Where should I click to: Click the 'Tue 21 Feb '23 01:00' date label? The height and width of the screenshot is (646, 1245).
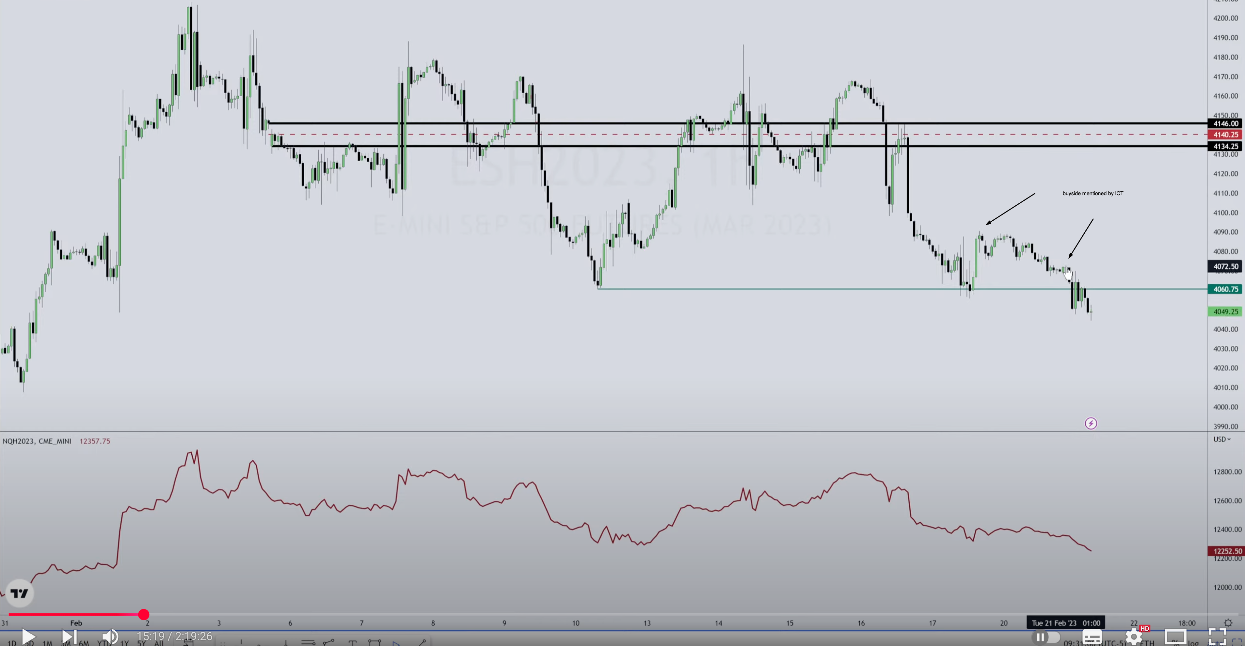pos(1066,623)
